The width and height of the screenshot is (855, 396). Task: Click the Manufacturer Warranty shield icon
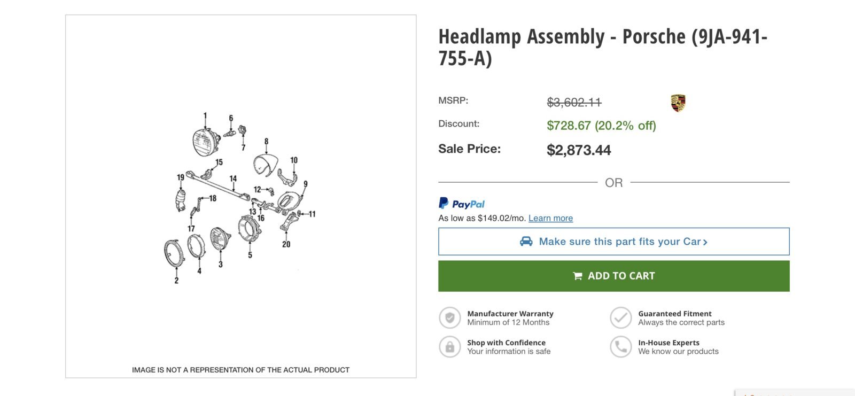pyautogui.click(x=450, y=318)
